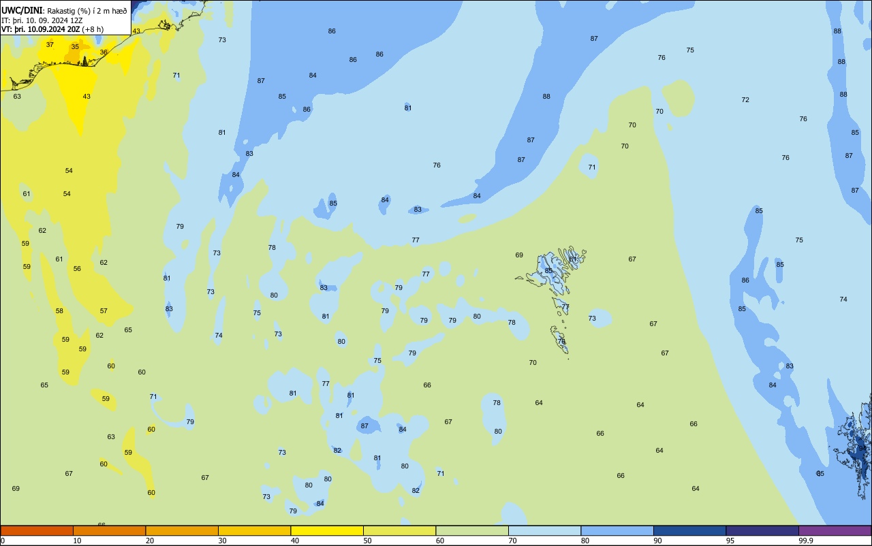Click the pale yellow 50–60 legend swatch
The height and width of the screenshot is (546, 872).
(399, 530)
